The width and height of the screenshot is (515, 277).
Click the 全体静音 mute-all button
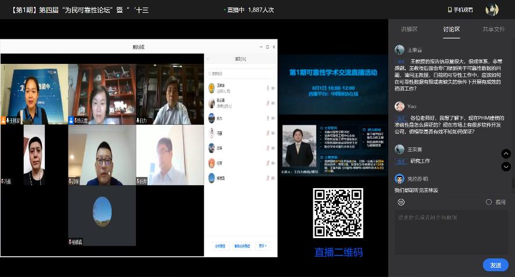[x=220, y=246]
